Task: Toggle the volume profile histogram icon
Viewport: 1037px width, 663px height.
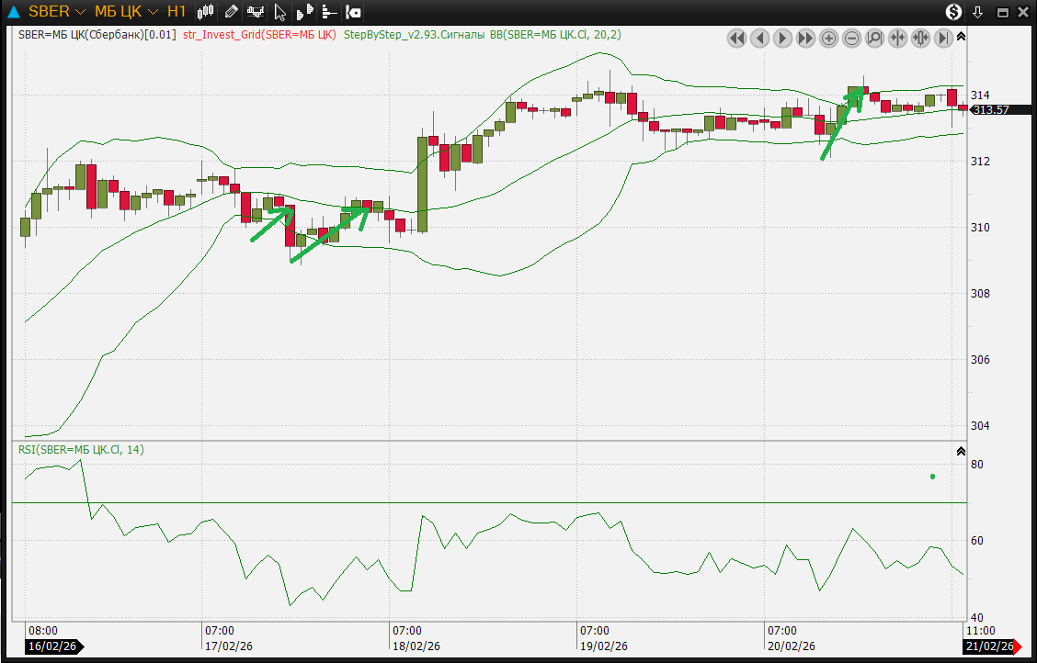Action: pos(304,12)
